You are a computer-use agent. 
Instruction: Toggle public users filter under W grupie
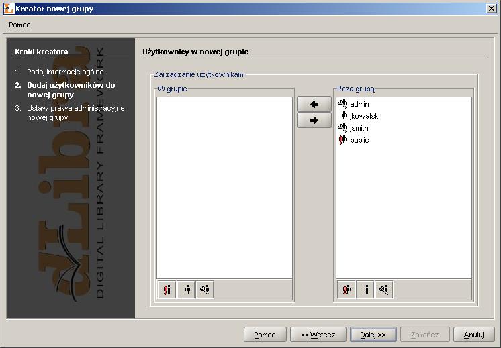point(167,290)
